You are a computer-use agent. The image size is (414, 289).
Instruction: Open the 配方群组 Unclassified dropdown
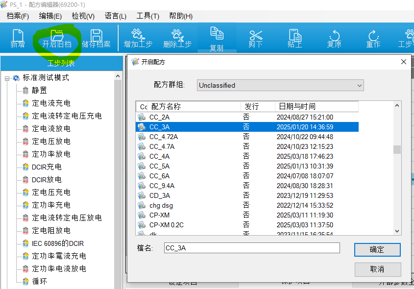point(280,85)
